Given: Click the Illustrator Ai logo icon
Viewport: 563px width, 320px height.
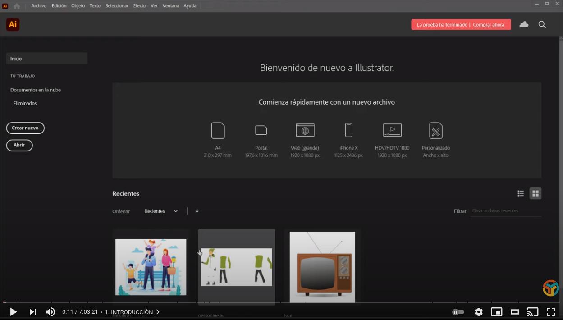Looking at the screenshot, I should (x=13, y=24).
